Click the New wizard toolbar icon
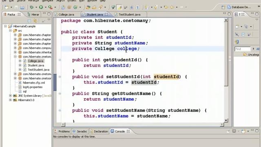Image resolution: width=261 pixels, height=147 pixels. [7, 7]
